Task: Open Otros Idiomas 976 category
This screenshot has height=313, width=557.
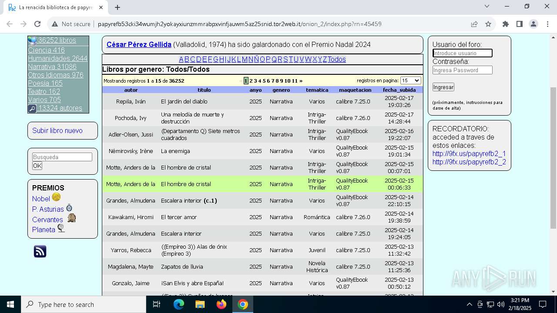Action: coord(56,75)
